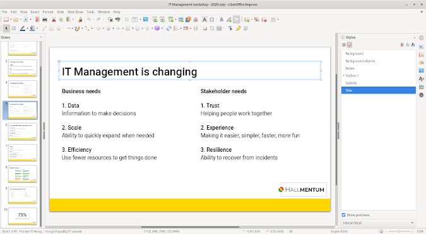Select the Insert Line tool
Screen dimensions: 426x234
44,28
